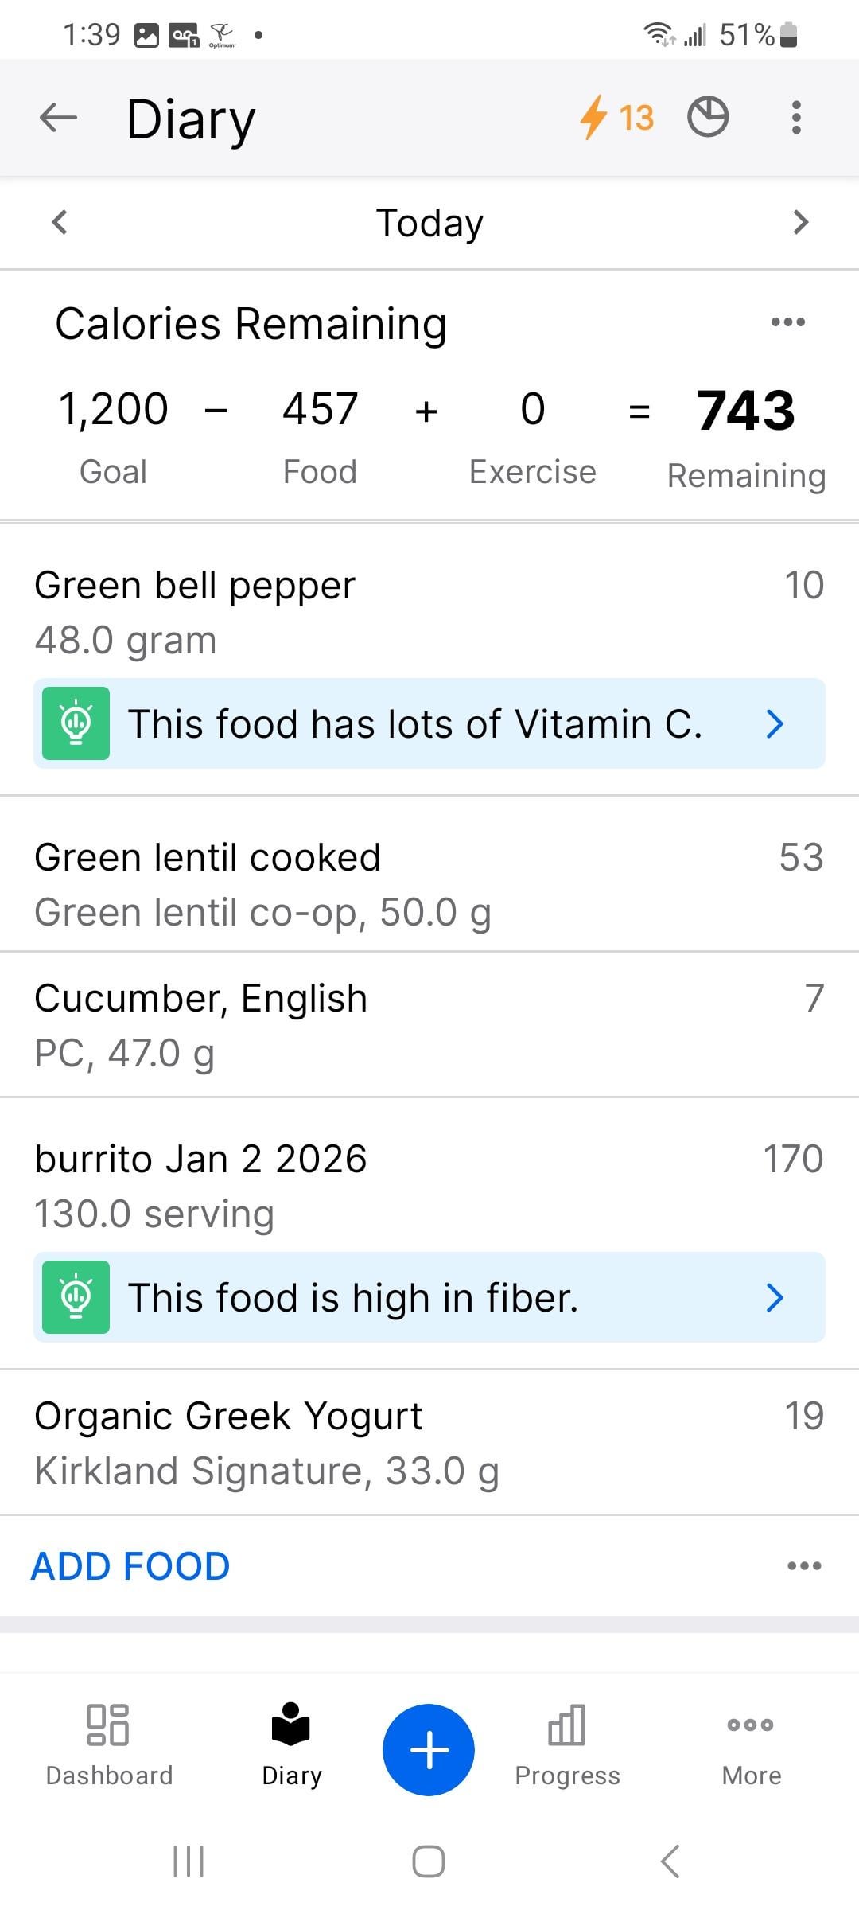Expand the Vitamin C insight chevron
This screenshot has height=1910, width=859.
(775, 723)
